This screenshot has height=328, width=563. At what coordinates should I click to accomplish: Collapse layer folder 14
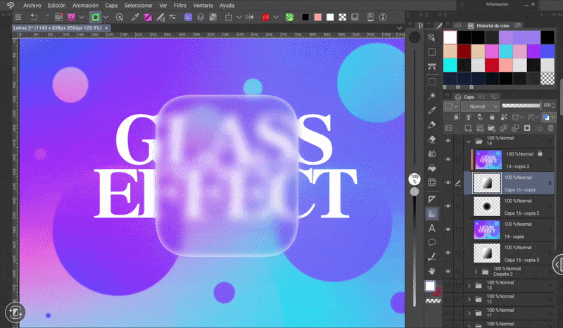coord(469,141)
